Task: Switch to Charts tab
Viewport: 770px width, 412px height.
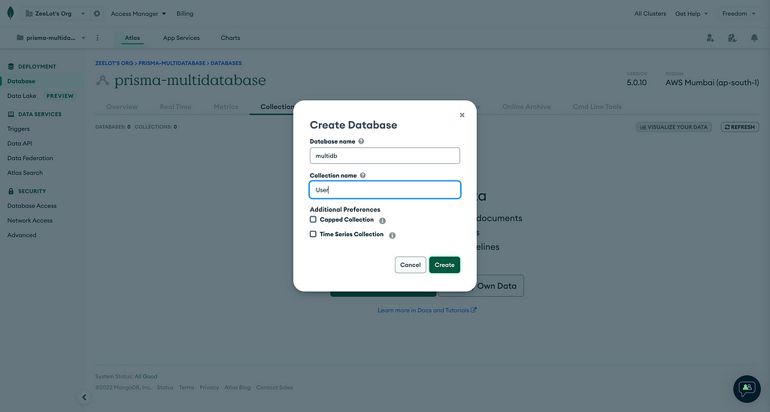Action: point(230,38)
